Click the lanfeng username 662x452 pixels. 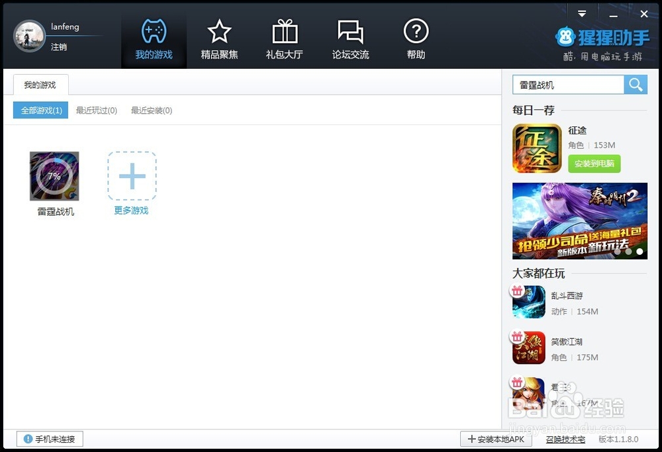tap(65, 26)
